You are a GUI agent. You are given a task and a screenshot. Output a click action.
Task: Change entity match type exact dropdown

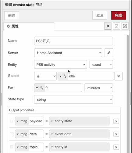point(101,65)
